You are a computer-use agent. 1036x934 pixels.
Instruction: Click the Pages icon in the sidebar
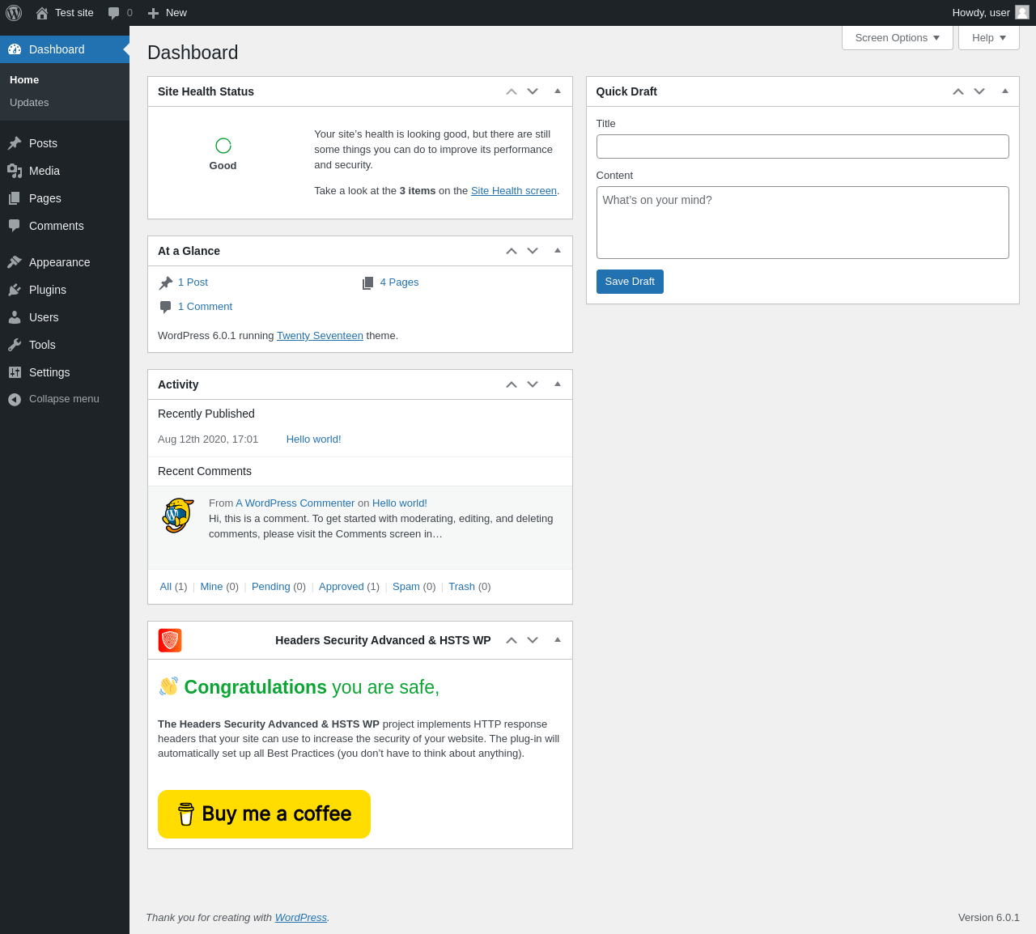[x=15, y=198]
